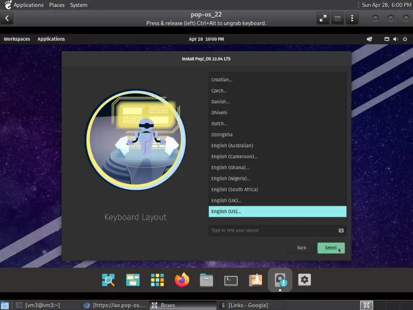Open Boxes three-dot menu
The image size is (413, 310).
(x=352, y=18)
